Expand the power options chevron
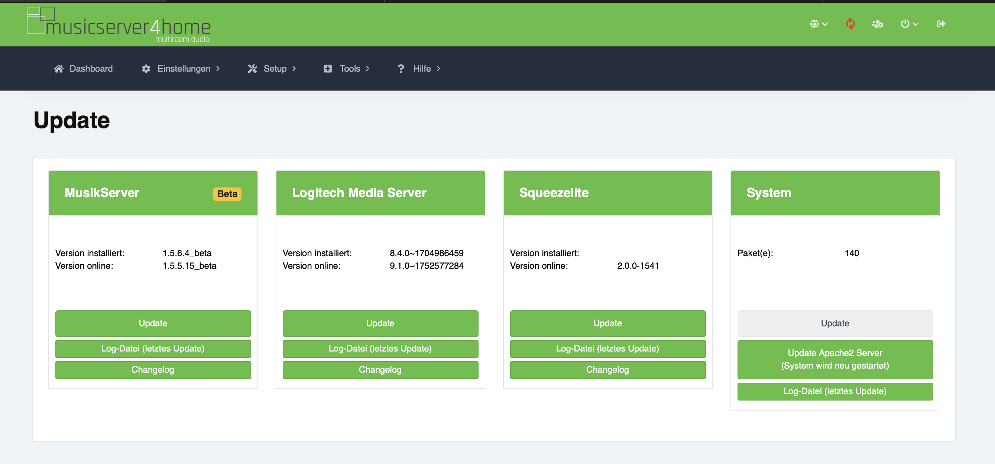 tap(915, 24)
